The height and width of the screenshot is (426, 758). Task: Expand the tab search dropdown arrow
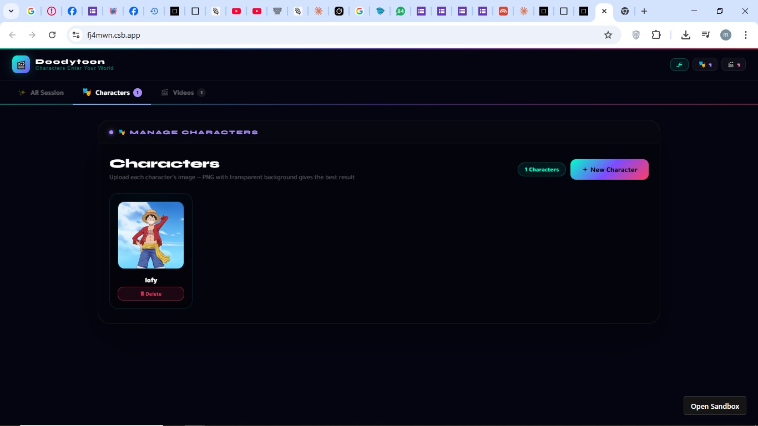(11, 11)
